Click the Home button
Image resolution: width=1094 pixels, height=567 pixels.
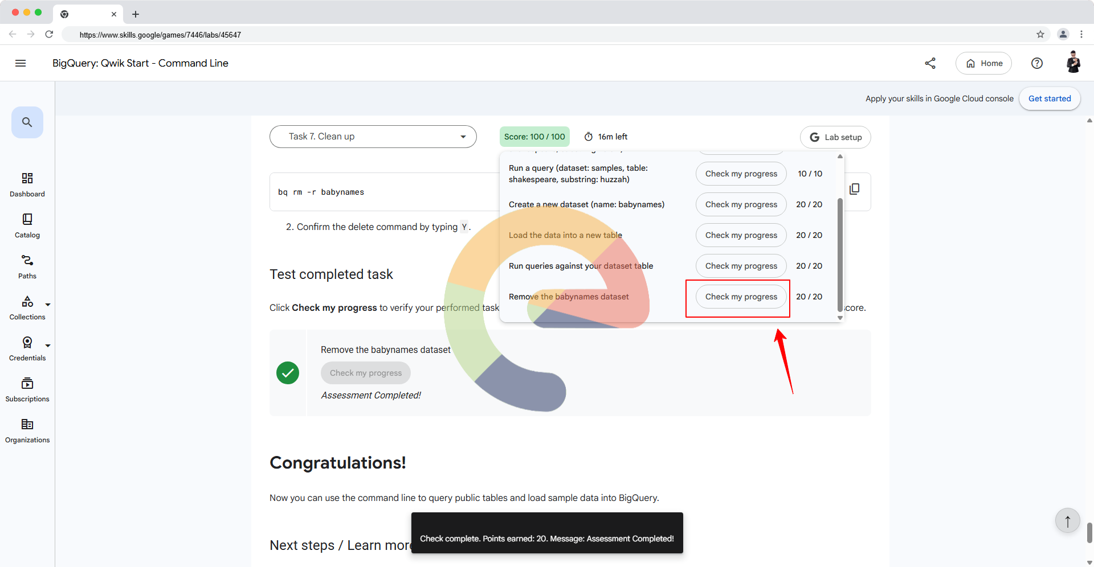coord(983,63)
